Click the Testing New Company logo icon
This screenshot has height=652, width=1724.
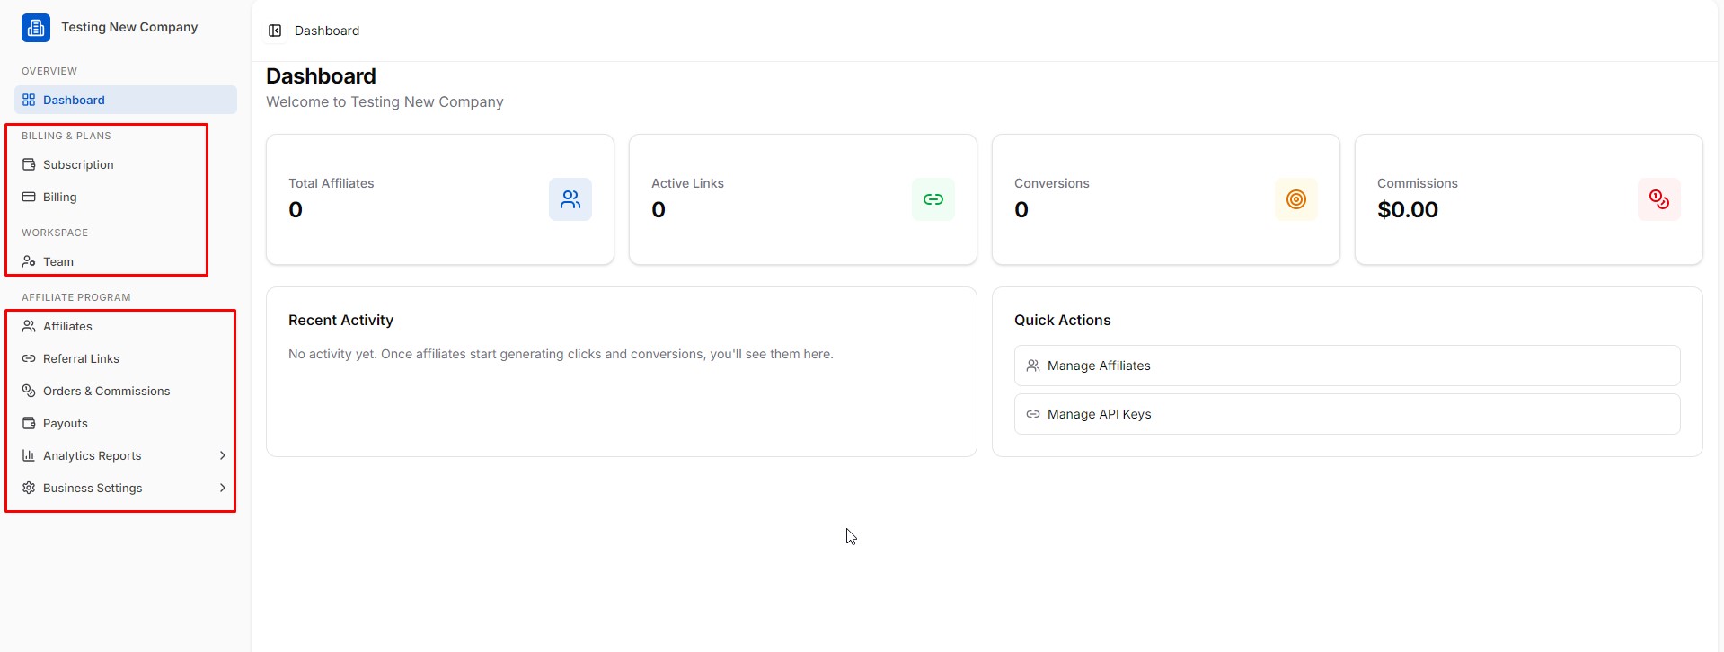[36, 28]
